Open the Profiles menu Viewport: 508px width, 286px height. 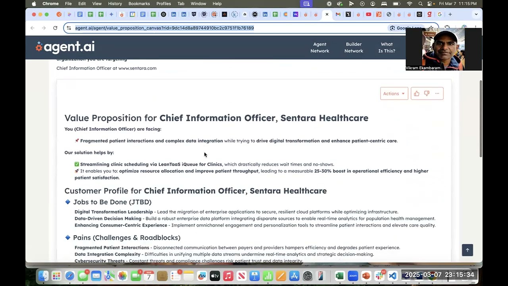164,4
